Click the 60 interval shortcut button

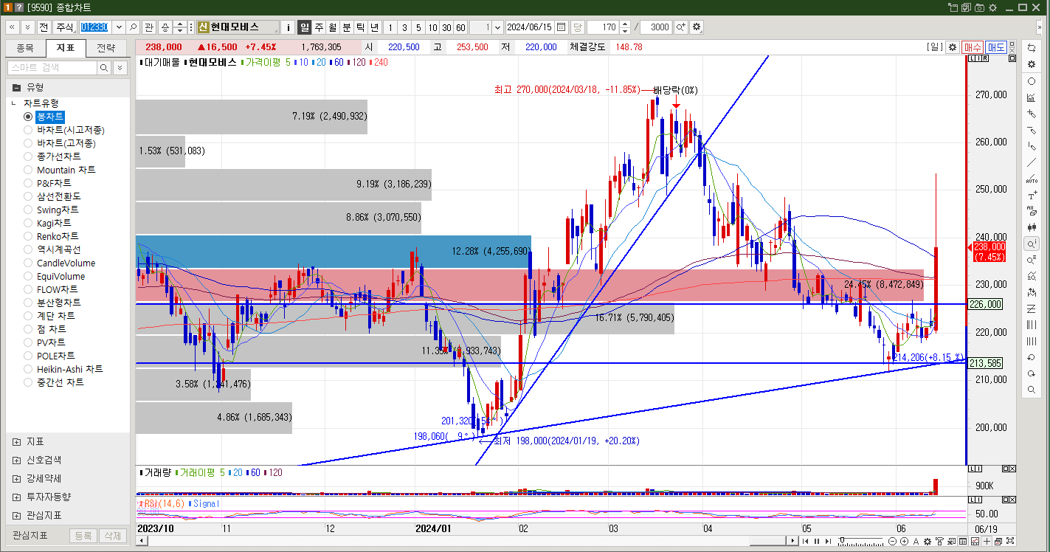pos(460,27)
